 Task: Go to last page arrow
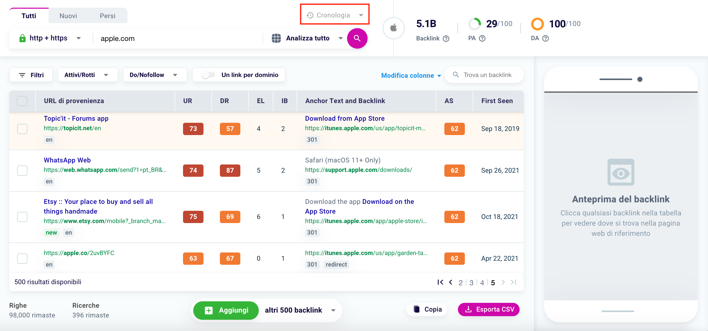click(513, 282)
